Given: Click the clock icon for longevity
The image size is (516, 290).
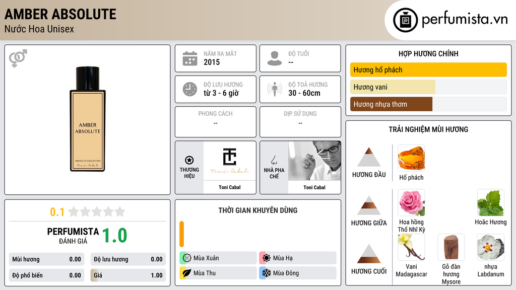Looking at the screenshot, I should coord(190,89).
